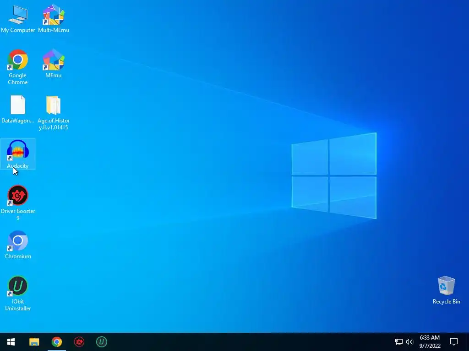Switch to Google Chrome in the taskbar

pyautogui.click(x=56, y=342)
